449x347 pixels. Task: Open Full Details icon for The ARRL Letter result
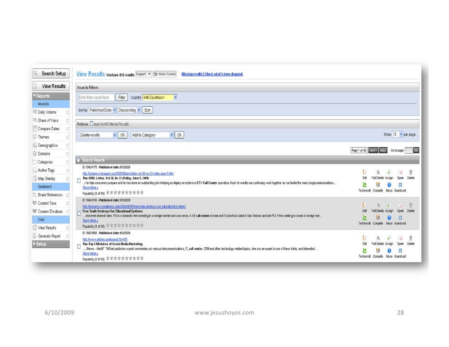(x=378, y=172)
